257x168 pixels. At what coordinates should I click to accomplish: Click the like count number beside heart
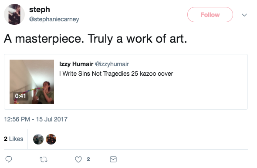click(88, 159)
